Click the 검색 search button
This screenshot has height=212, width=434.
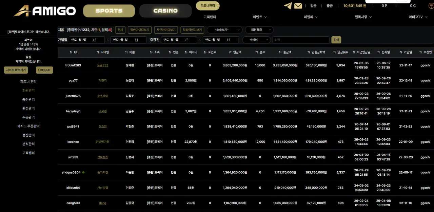(336, 40)
